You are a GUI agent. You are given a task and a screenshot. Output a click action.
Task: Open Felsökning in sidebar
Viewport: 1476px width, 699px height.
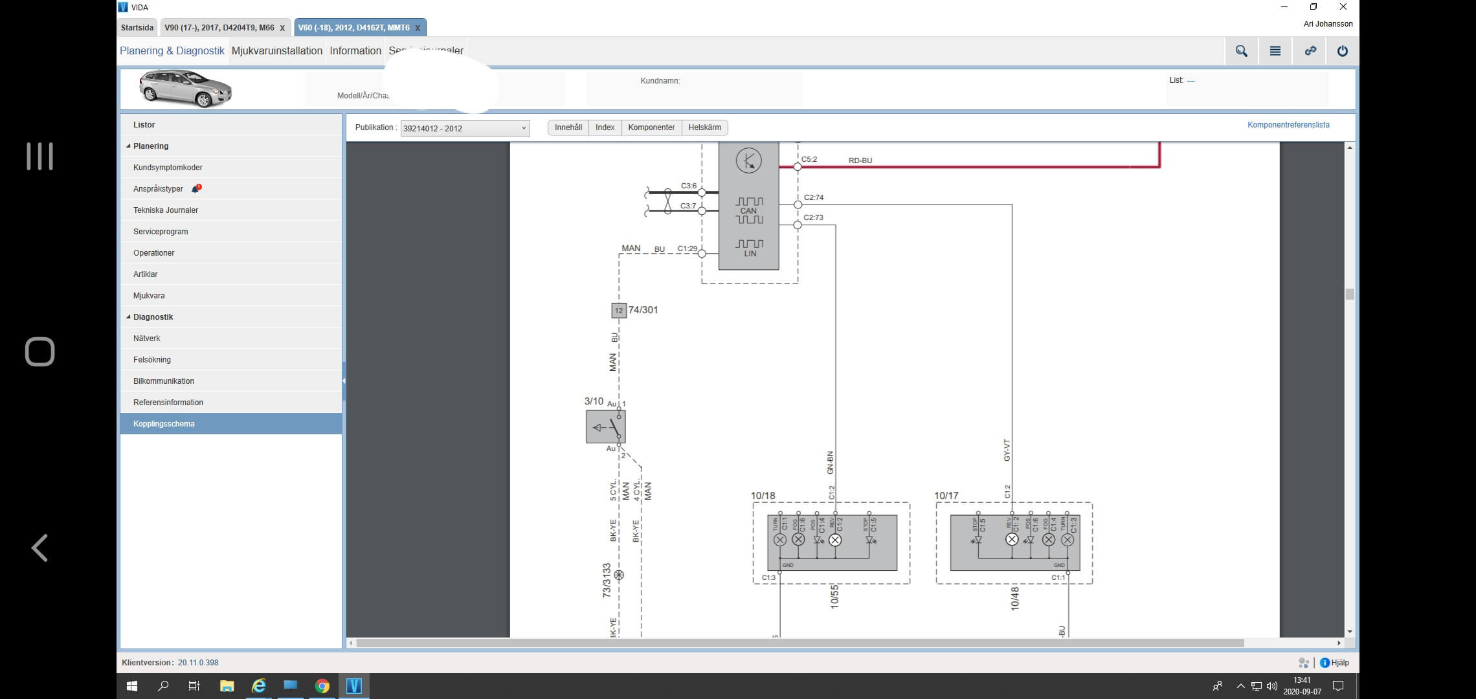tap(231, 360)
